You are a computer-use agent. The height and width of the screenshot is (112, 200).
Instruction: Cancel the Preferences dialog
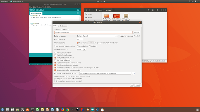(x=137, y=85)
